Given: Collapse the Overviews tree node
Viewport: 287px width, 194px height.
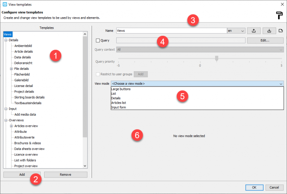Looking at the screenshot, I should coord(6,120).
